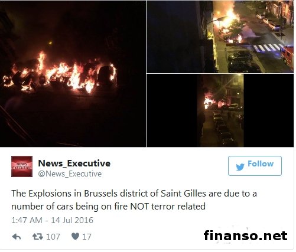Click the crosswalk in the top-right photo
Viewport: 296px width, 252px height.
268,48
